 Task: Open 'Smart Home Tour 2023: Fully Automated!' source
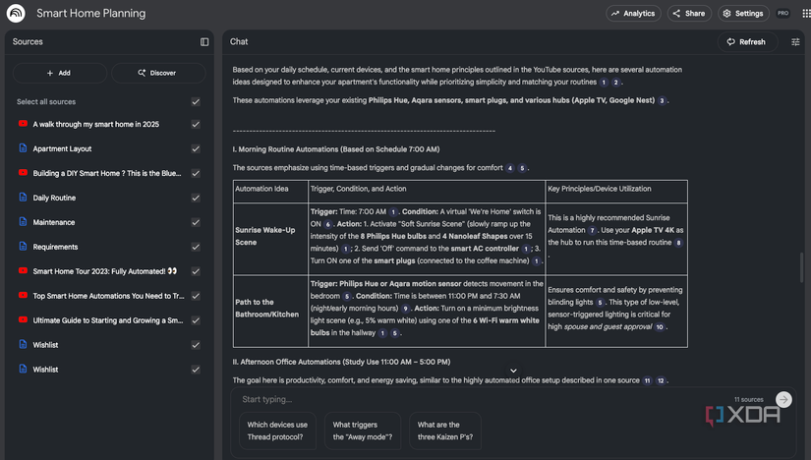pos(107,271)
